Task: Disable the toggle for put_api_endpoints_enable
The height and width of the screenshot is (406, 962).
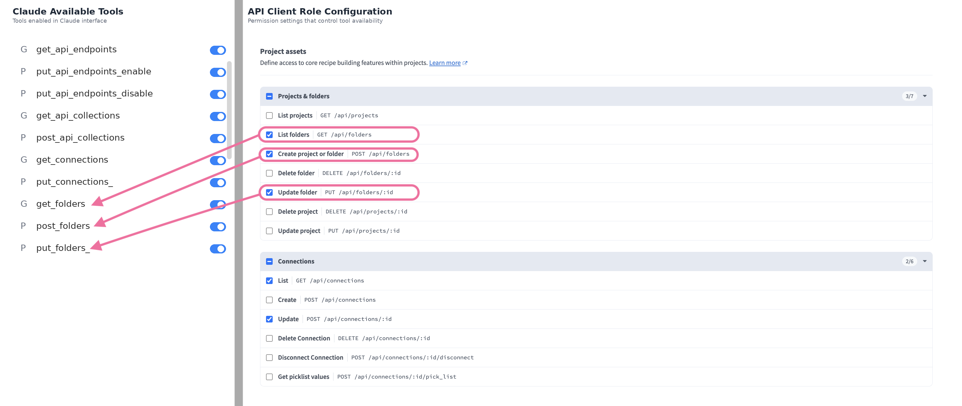Action: pos(217,72)
